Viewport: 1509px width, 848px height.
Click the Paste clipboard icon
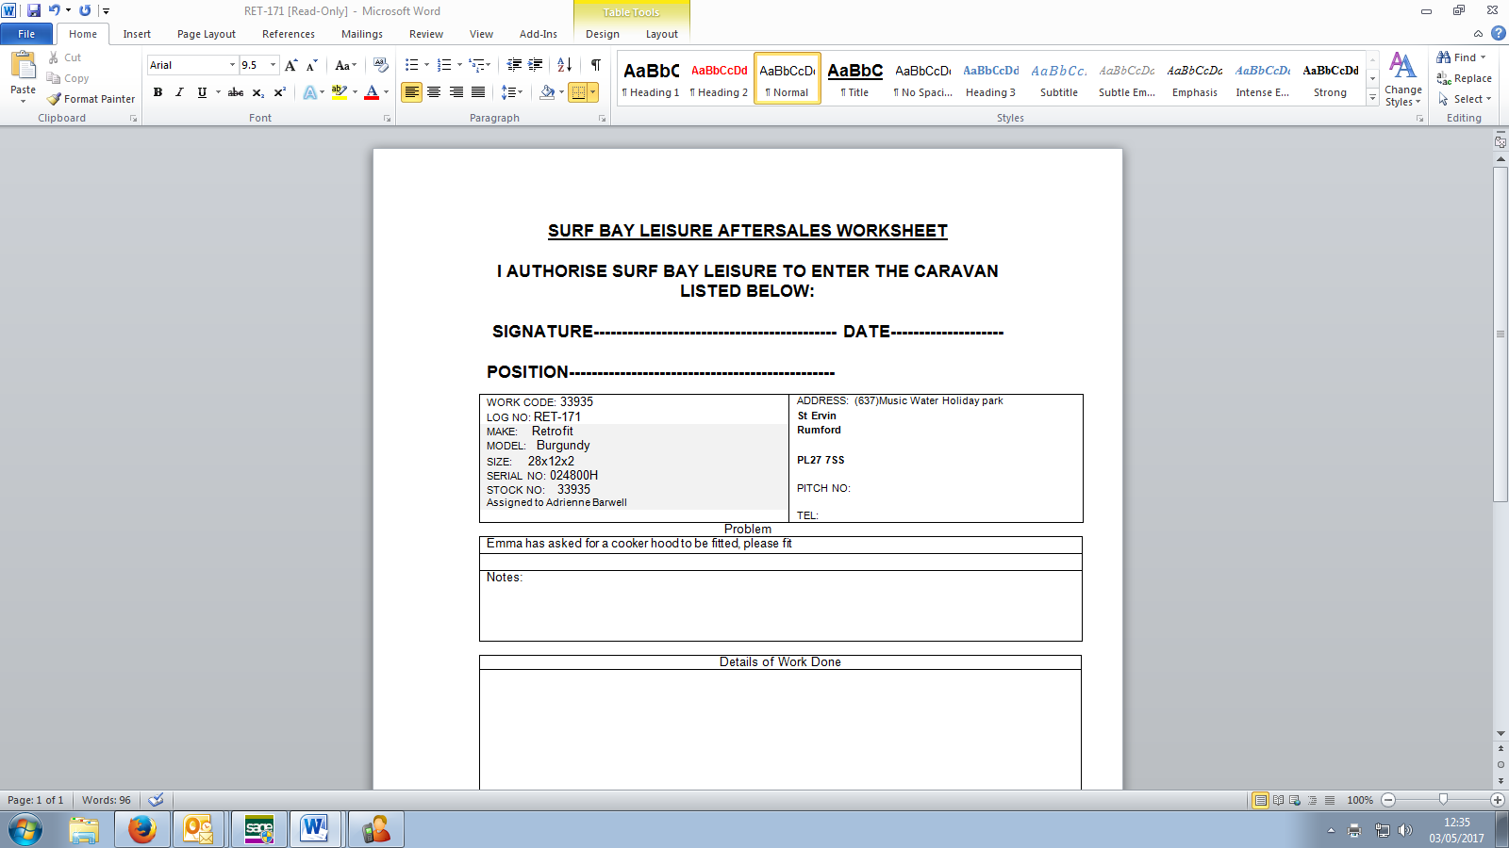tap(23, 66)
